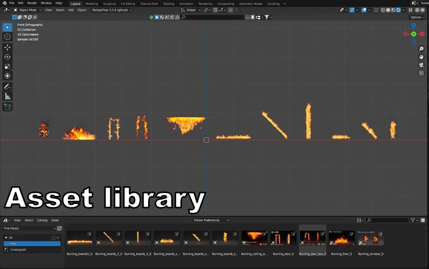Open the File menu

[x=12, y=3]
